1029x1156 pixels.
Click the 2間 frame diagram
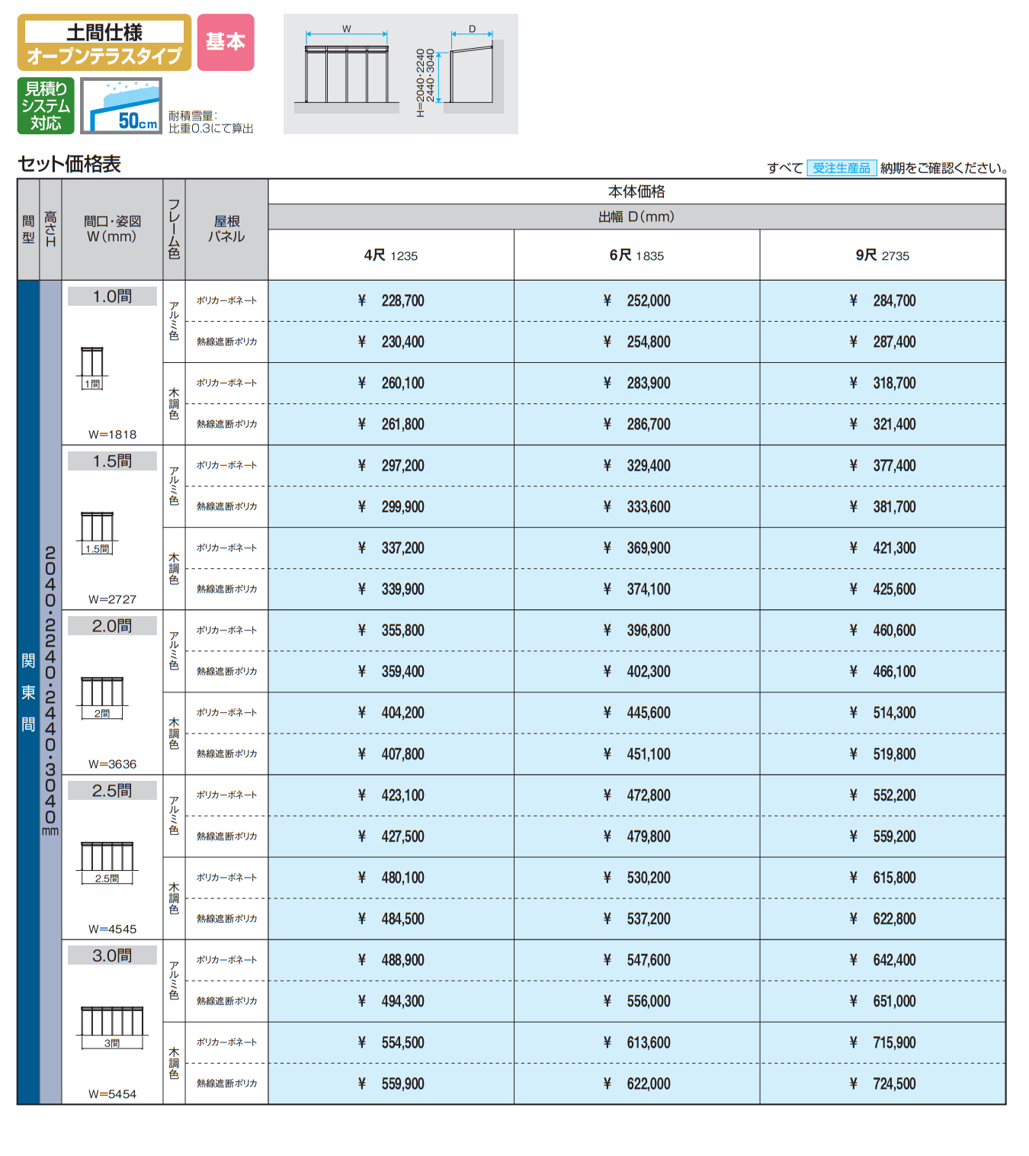(102, 697)
